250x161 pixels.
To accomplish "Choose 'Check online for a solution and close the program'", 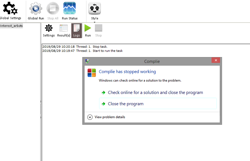I will click(155, 93).
